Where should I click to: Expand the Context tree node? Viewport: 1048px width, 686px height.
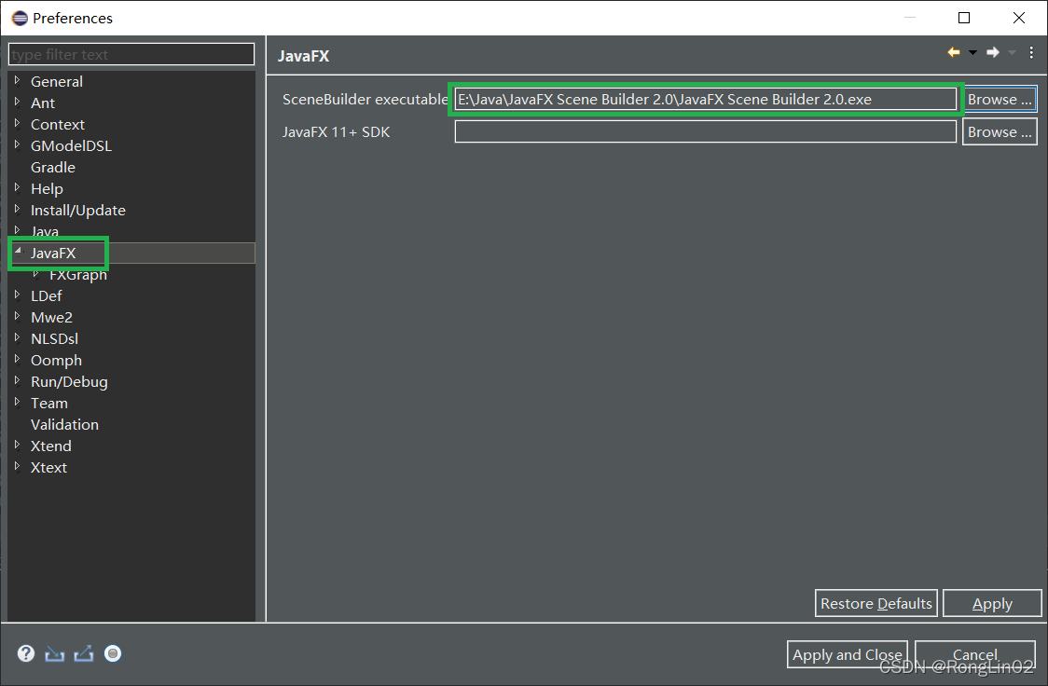pos(18,124)
